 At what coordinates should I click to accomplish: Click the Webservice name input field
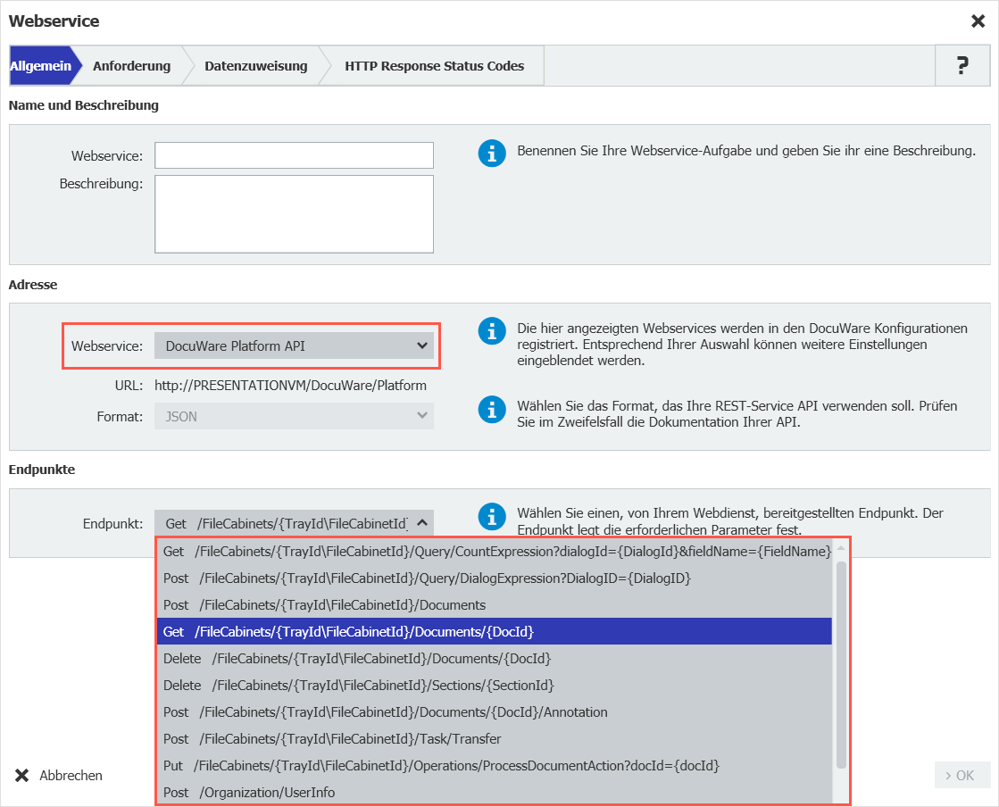click(294, 155)
